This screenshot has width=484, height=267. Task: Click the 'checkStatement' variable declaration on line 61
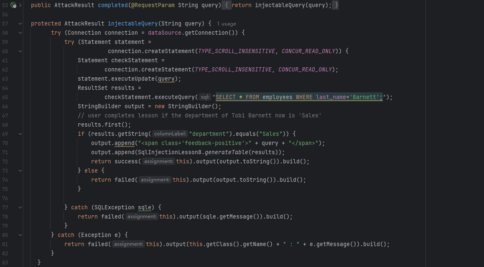tap(134, 61)
